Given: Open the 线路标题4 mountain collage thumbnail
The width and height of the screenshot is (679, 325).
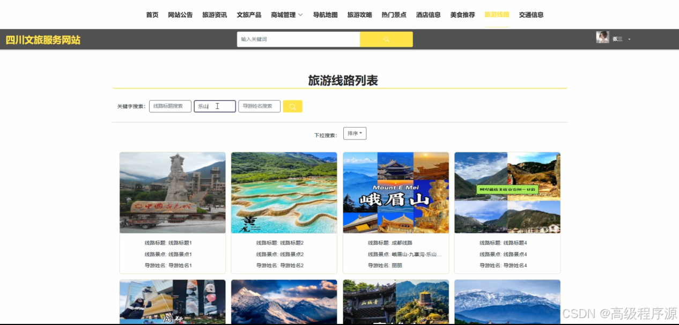Looking at the screenshot, I should click(507, 193).
